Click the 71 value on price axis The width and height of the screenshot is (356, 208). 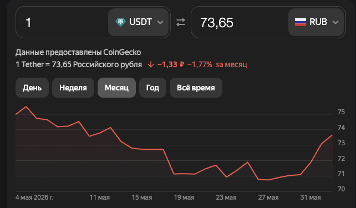[x=341, y=174]
